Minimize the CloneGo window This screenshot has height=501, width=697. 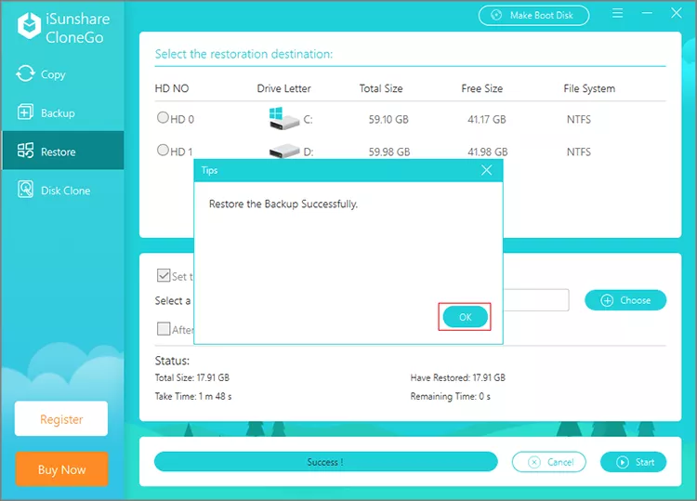(x=647, y=13)
